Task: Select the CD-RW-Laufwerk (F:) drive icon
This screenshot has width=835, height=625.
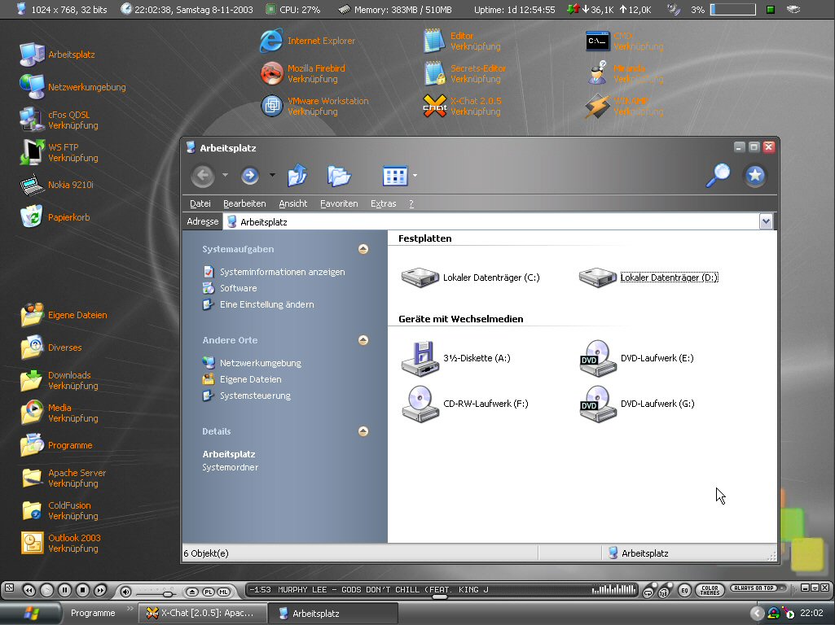Action: (x=420, y=404)
